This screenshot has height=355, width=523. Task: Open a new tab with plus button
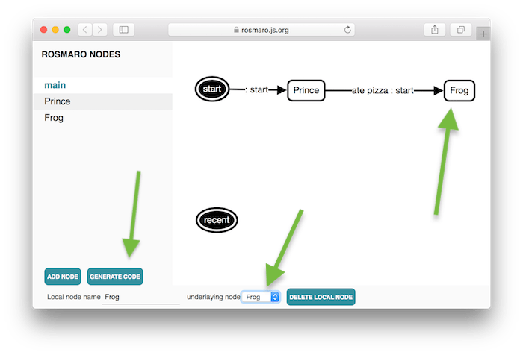[483, 34]
